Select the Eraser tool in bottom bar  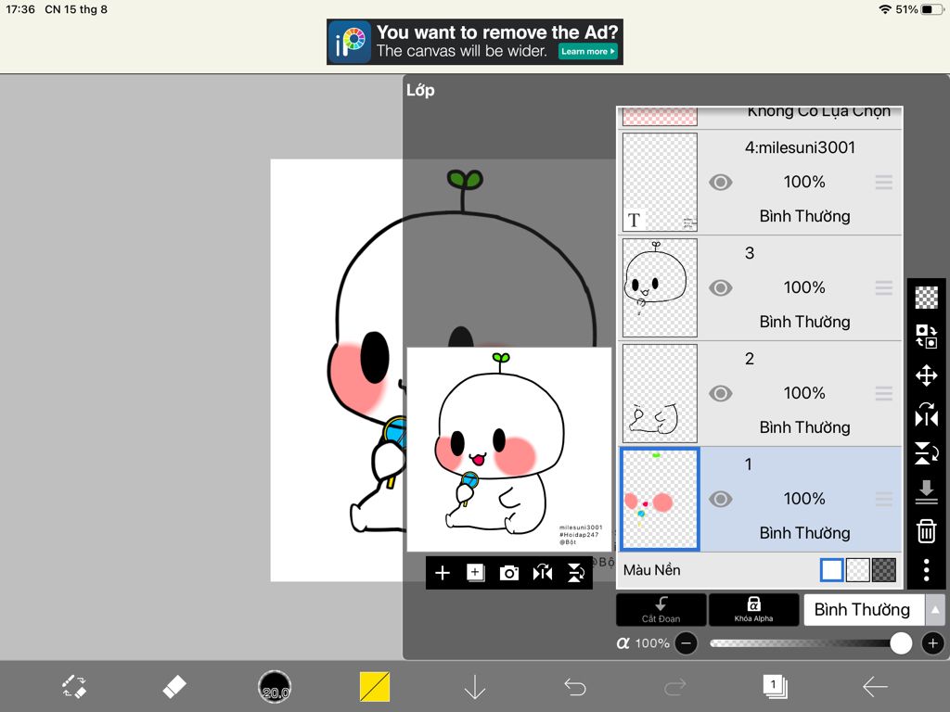tap(174, 687)
